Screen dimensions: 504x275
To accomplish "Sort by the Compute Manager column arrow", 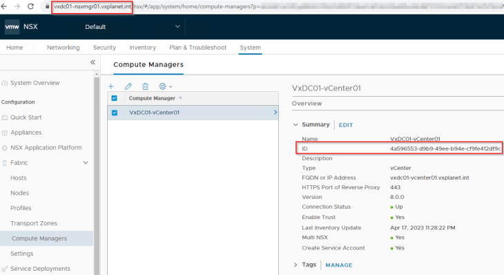I will pos(180,98).
